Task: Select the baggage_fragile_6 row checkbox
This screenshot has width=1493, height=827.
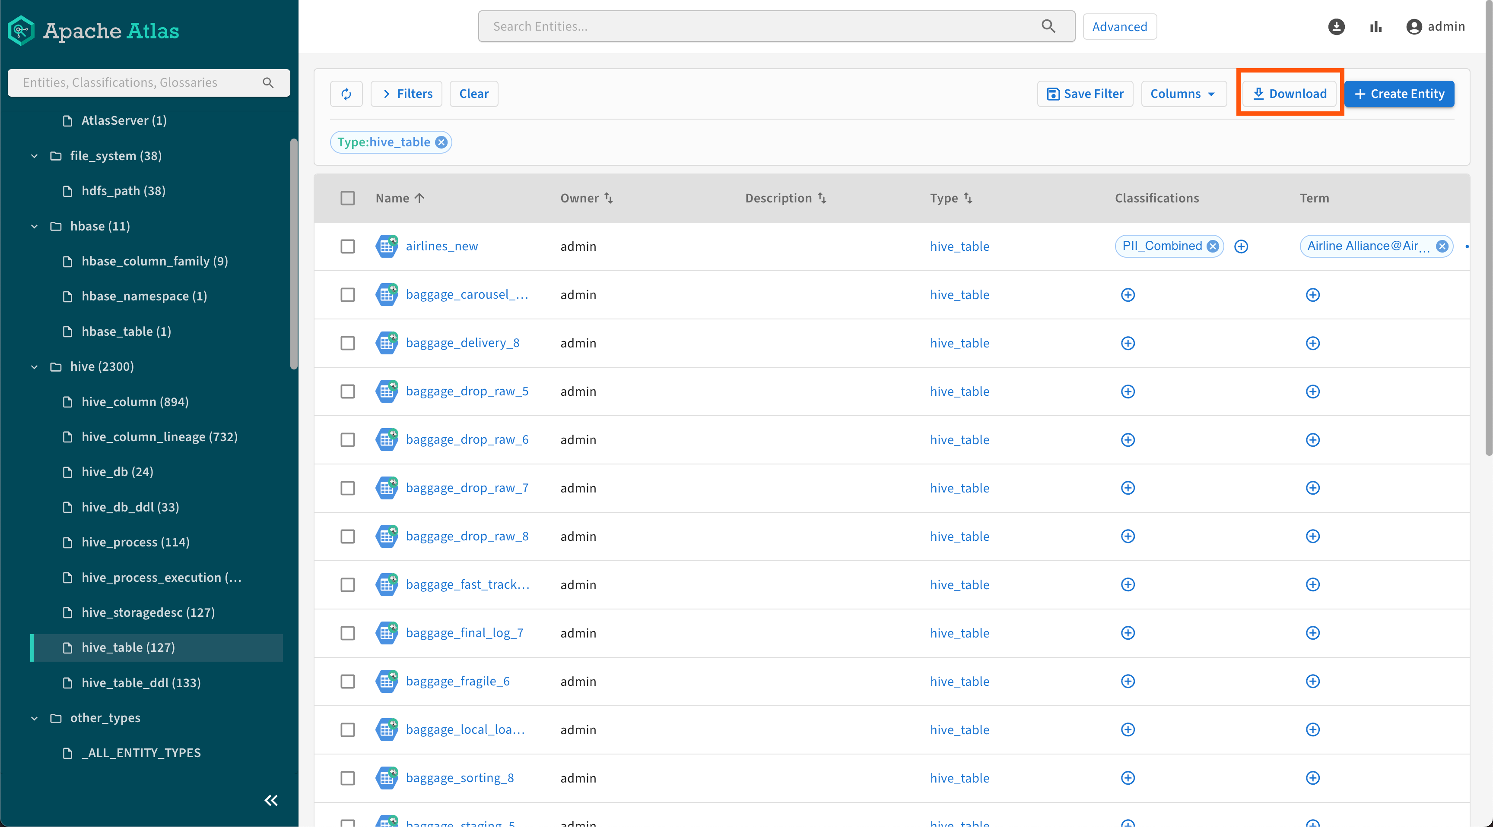Action: click(x=347, y=681)
